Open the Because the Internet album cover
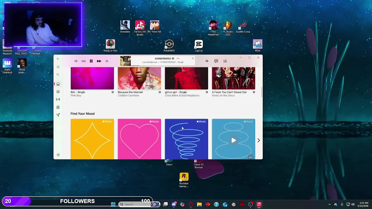 click(139, 78)
